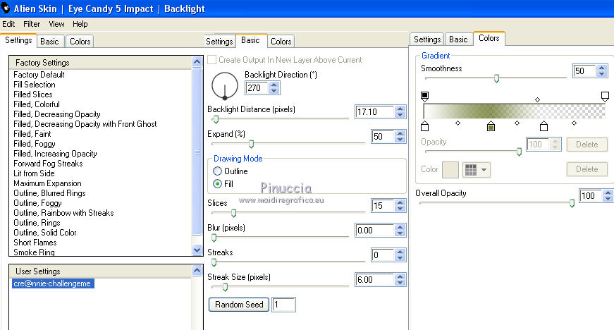This screenshot has width=614, height=330.
Task: Select cre@nnie-challengeme user setting
Action: click(x=53, y=283)
